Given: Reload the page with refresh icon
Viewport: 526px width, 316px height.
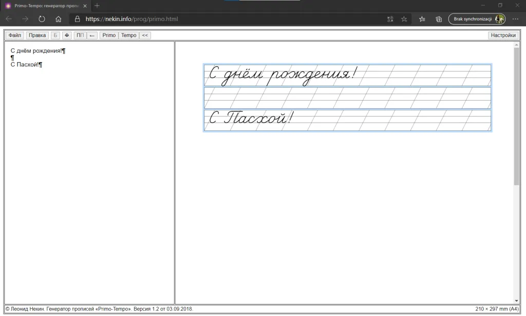Looking at the screenshot, I should click(x=42, y=19).
